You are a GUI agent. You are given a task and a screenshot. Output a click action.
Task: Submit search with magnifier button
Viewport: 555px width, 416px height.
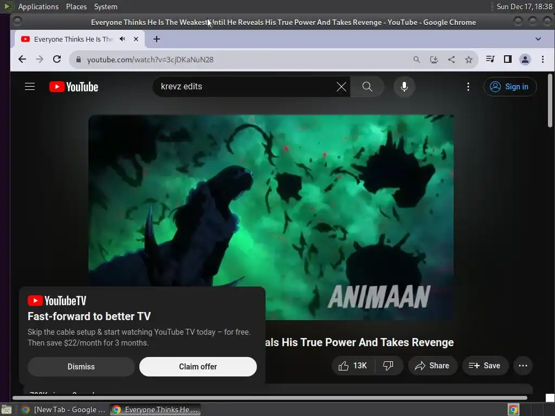(367, 87)
